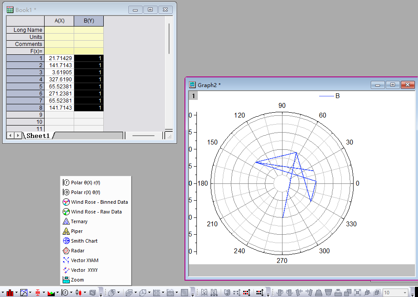
Task: Click the first mask face toolbar icon
Action: (204, 293)
